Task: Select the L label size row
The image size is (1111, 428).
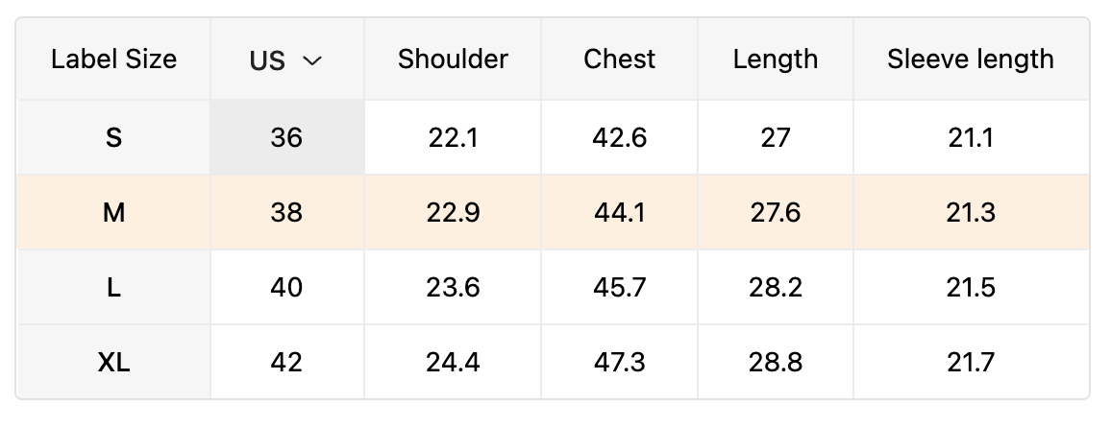Action: (113, 288)
